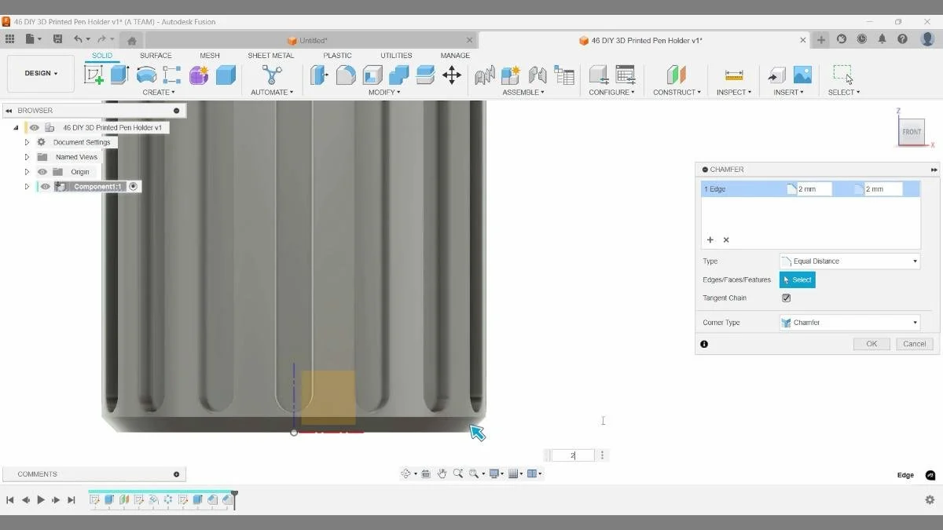Click the Undo arrow
Image resolution: width=943 pixels, height=530 pixels.
point(78,39)
